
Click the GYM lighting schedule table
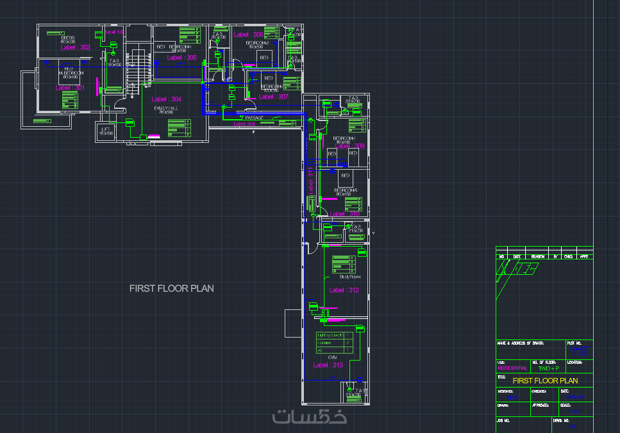pos(335,343)
